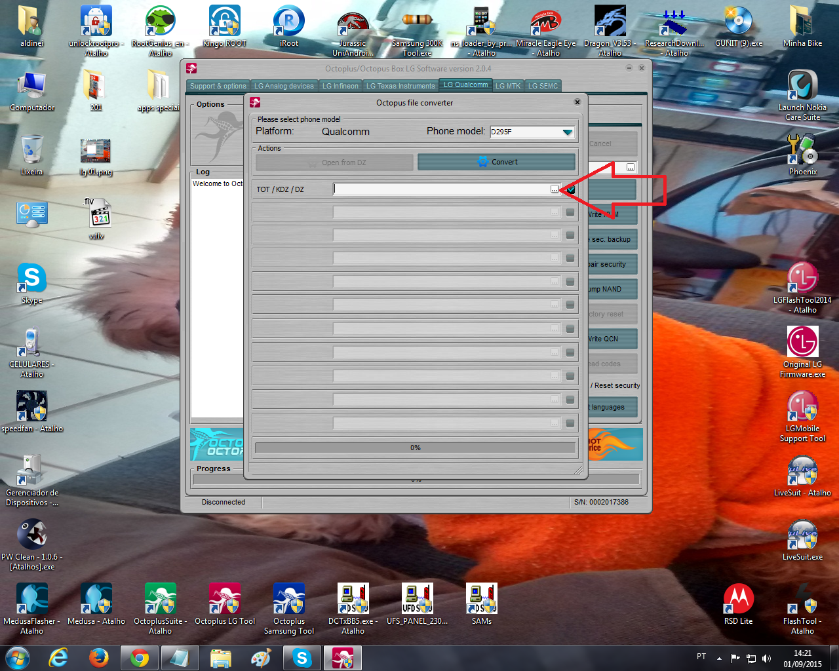Open the LiveSuit - Atalho shortcut
The image size is (839, 671).
click(x=802, y=475)
